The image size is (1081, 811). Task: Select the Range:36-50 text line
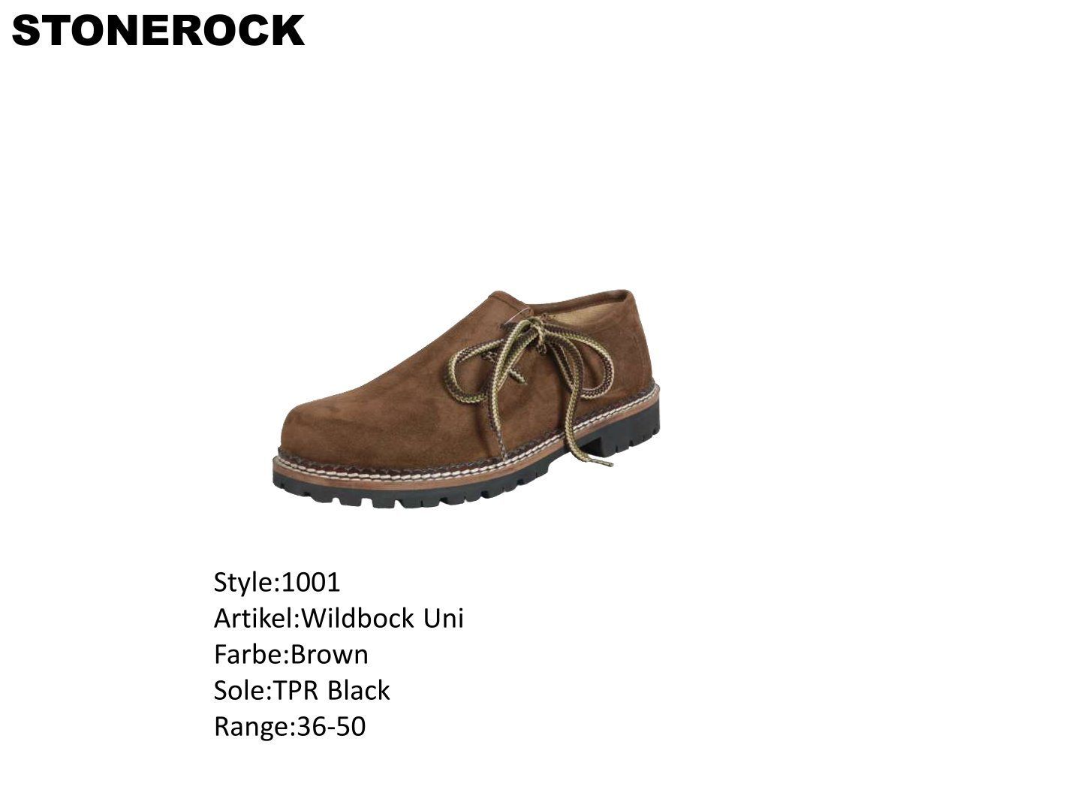290,726
